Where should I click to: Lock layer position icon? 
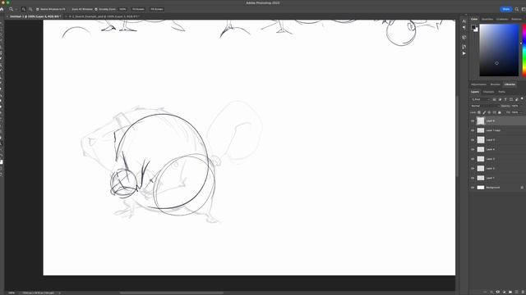pos(489,112)
